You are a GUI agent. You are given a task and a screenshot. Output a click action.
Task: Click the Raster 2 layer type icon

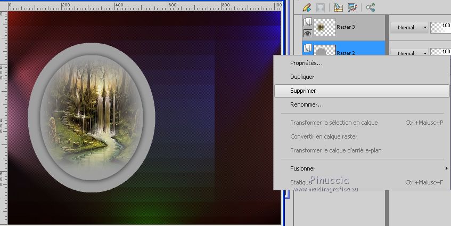(308, 47)
